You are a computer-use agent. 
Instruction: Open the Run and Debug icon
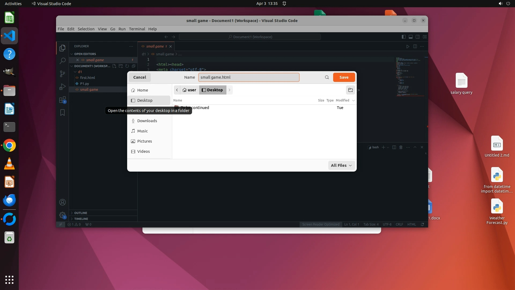click(x=62, y=87)
